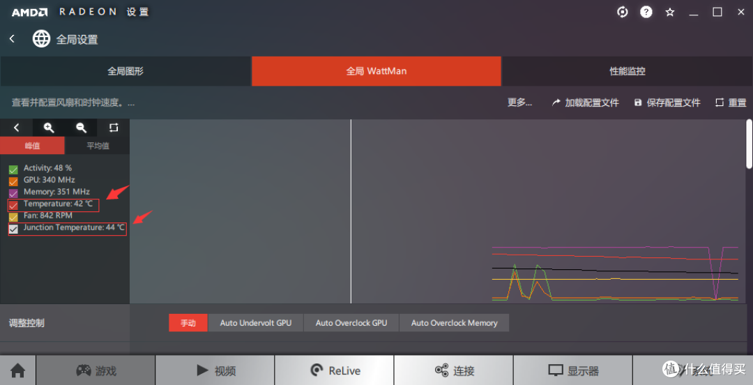Open the update notification icon in title bar
This screenshot has height=385, width=753.
(x=623, y=13)
